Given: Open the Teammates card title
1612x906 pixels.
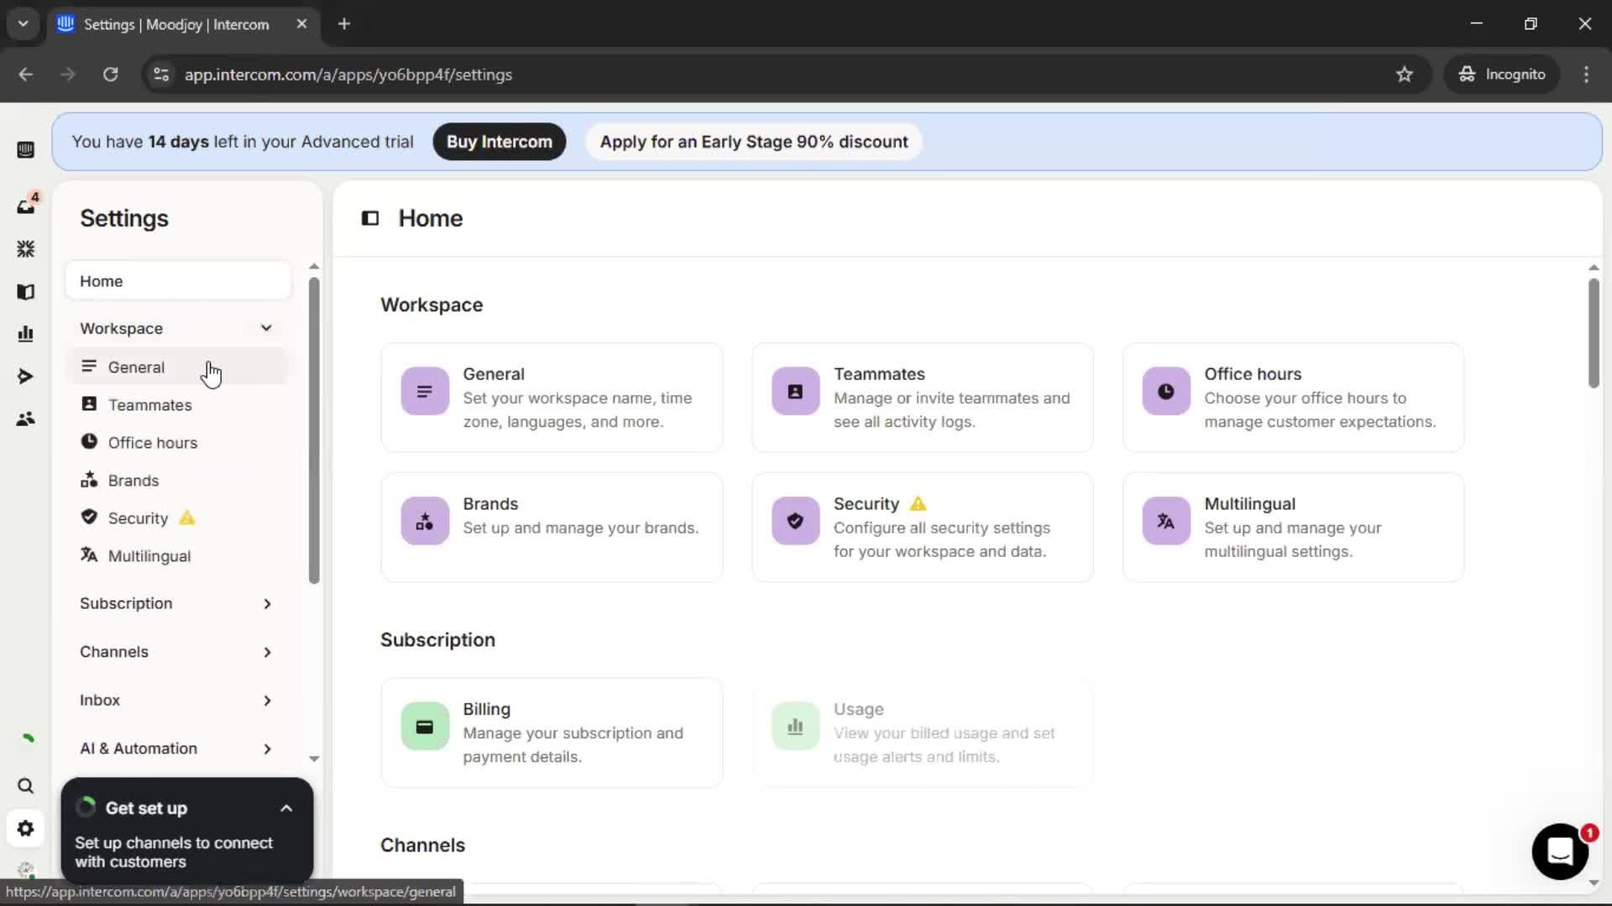Looking at the screenshot, I should click(879, 374).
